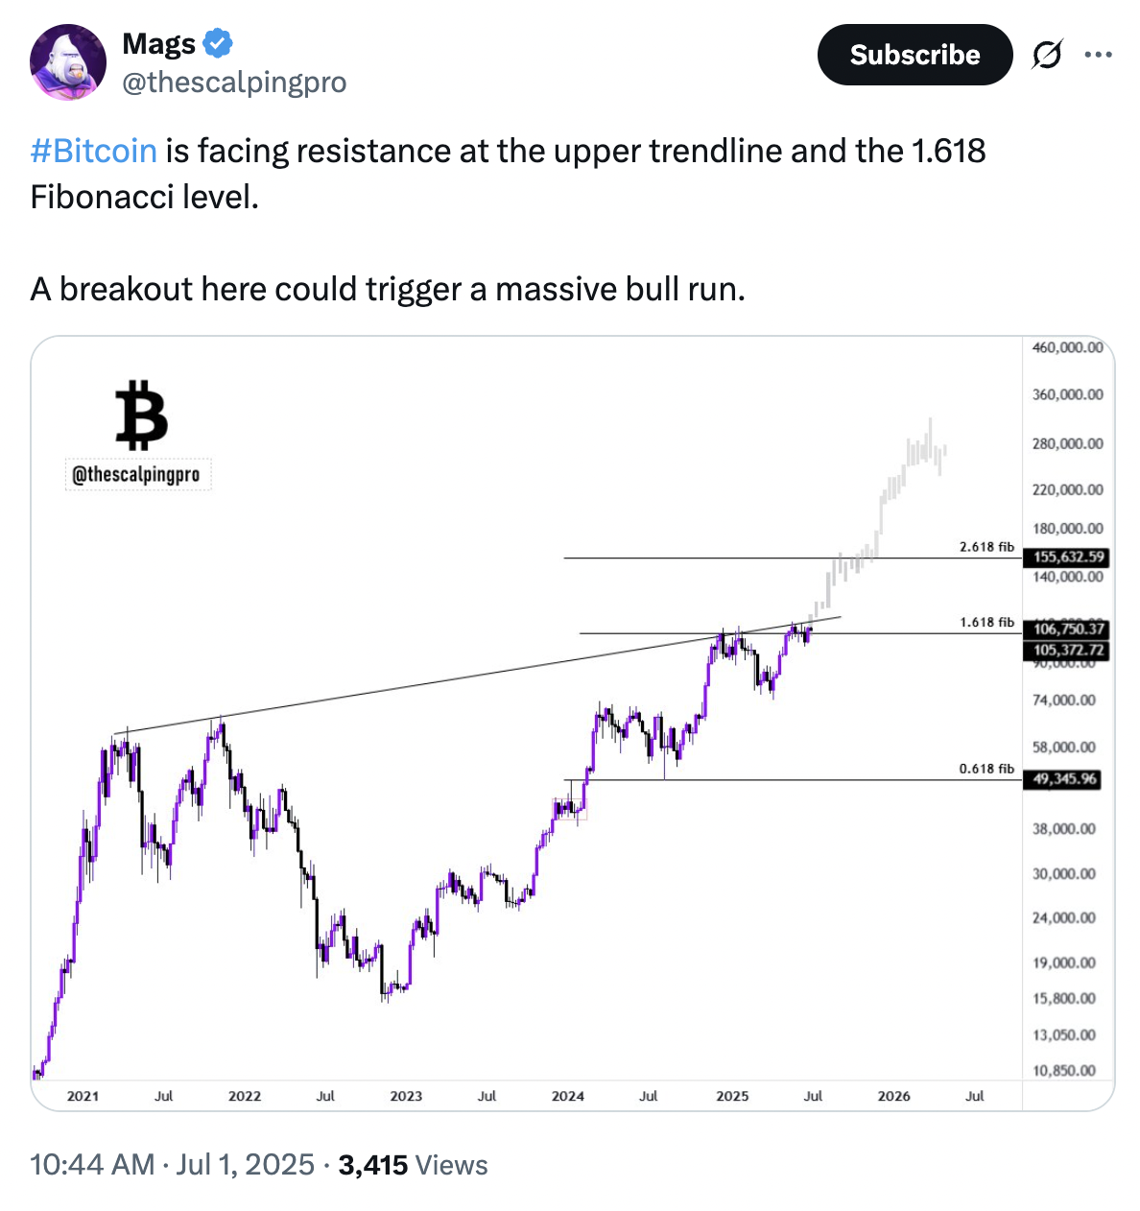The height and width of the screenshot is (1211, 1140).
Task: Click the Grok slashed-circle icon
Action: point(1046,56)
